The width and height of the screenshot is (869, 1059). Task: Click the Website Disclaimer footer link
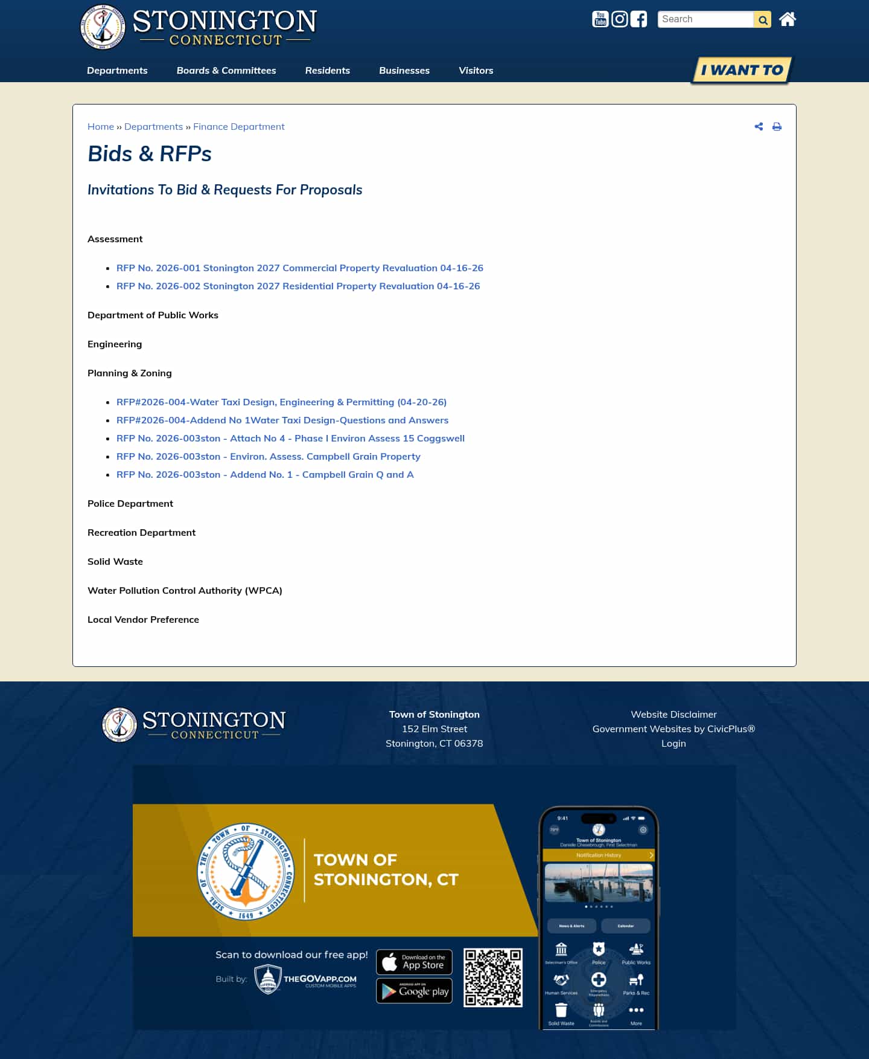673,714
